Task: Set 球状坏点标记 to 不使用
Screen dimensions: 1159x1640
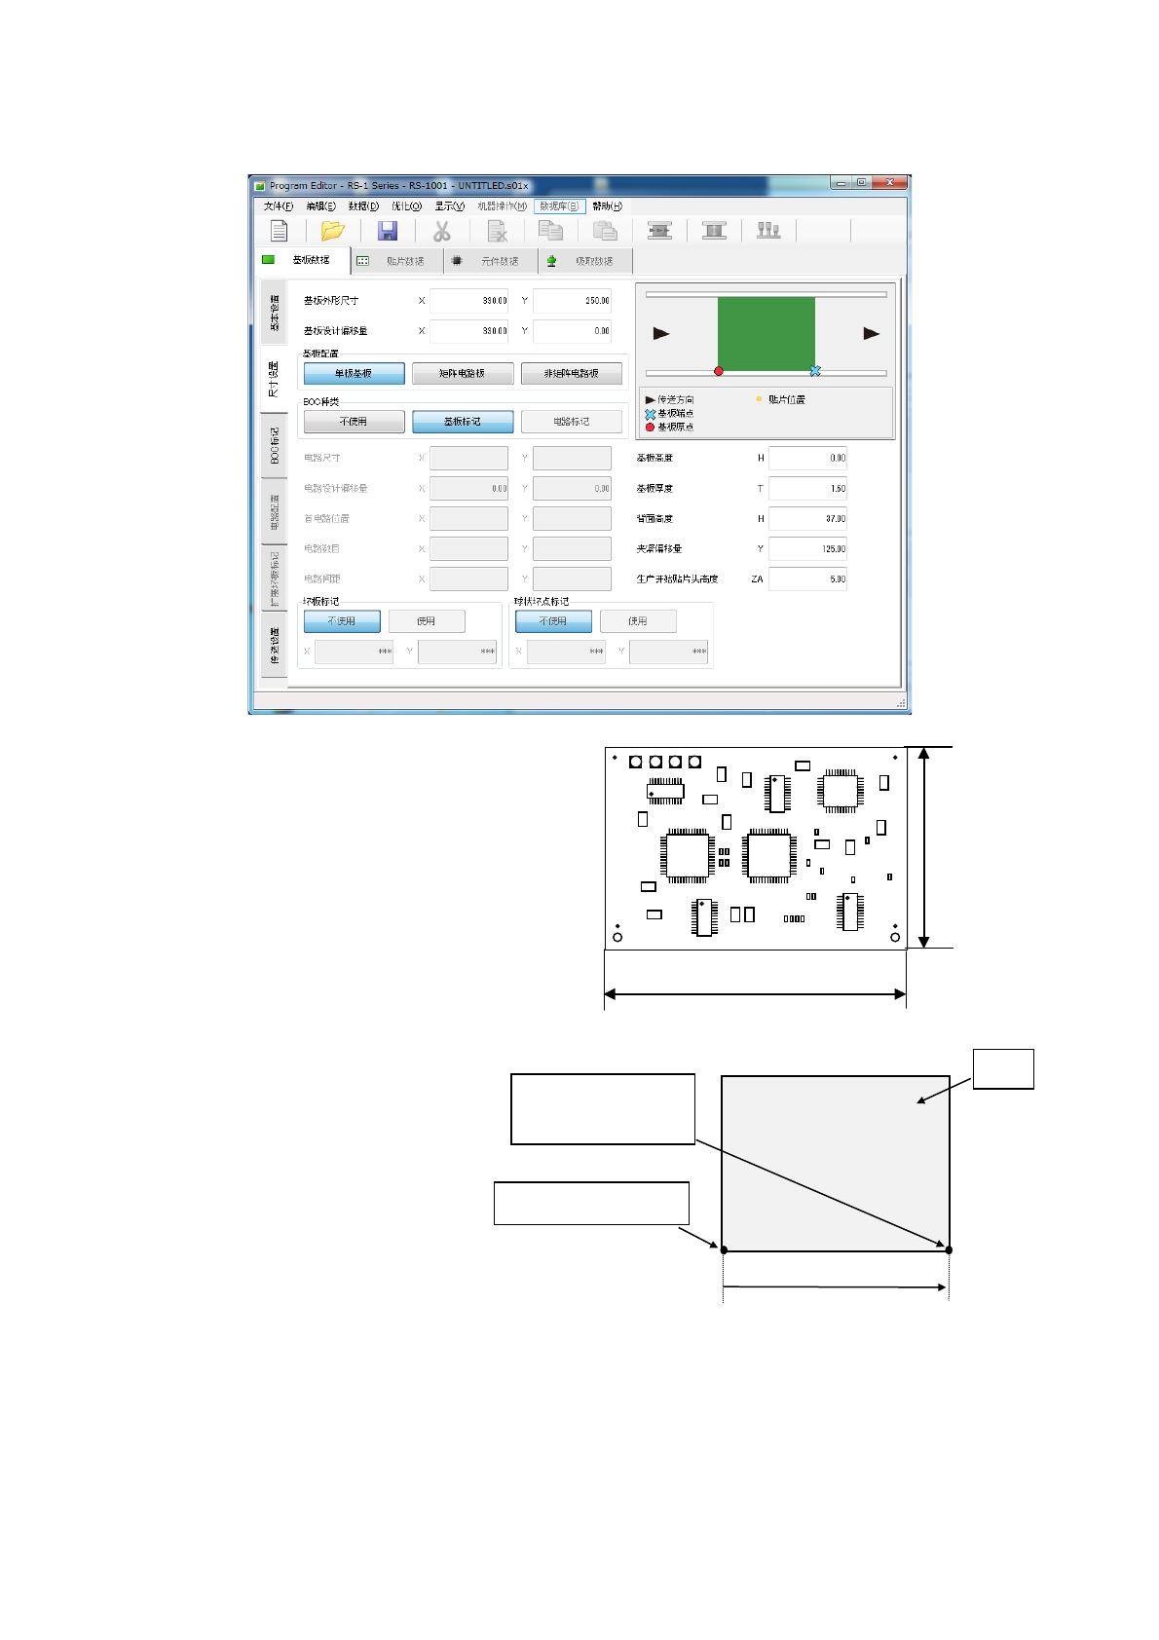Action: 553,621
